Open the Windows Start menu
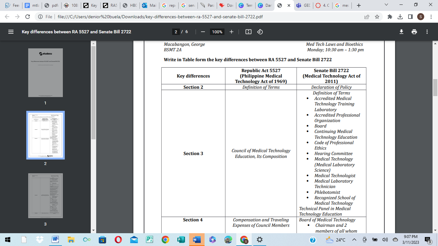The width and height of the screenshot is (438, 246). (x=7, y=240)
